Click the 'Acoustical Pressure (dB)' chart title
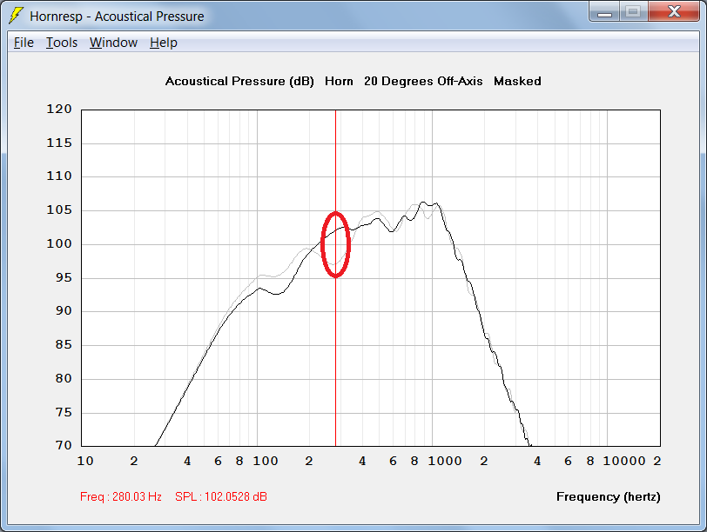This screenshot has height=532, width=707. [239, 82]
